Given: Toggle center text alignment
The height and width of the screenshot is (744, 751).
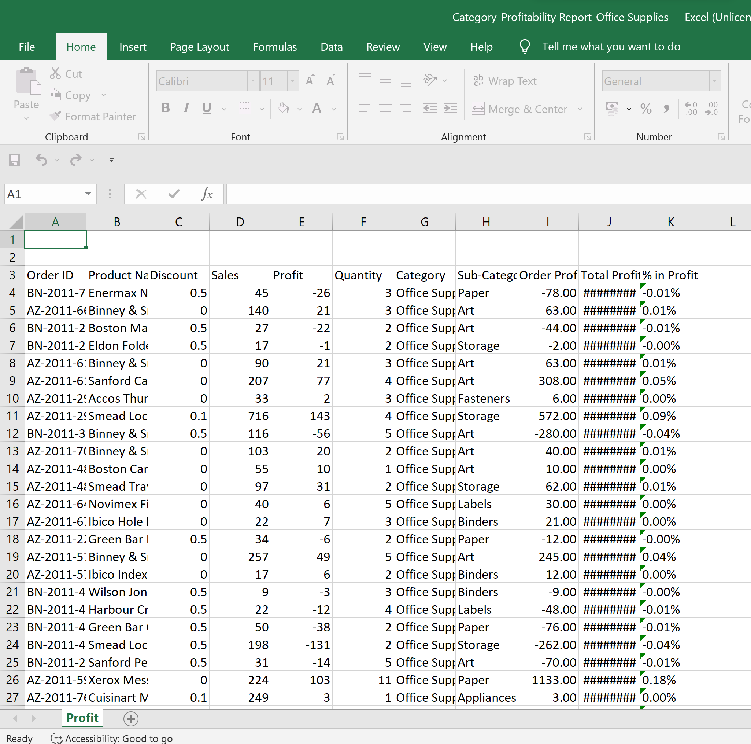Looking at the screenshot, I should tap(385, 108).
